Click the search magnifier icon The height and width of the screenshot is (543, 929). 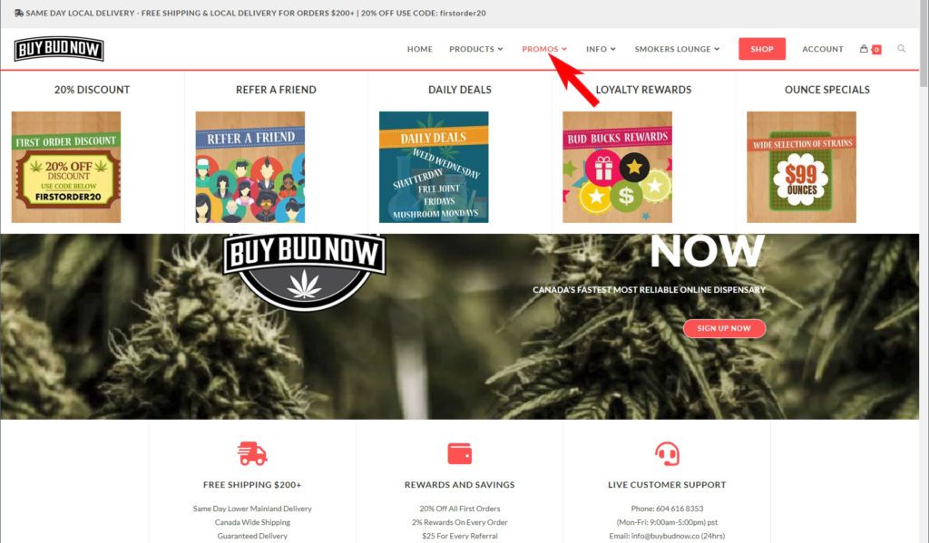pyautogui.click(x=901, y=49)
